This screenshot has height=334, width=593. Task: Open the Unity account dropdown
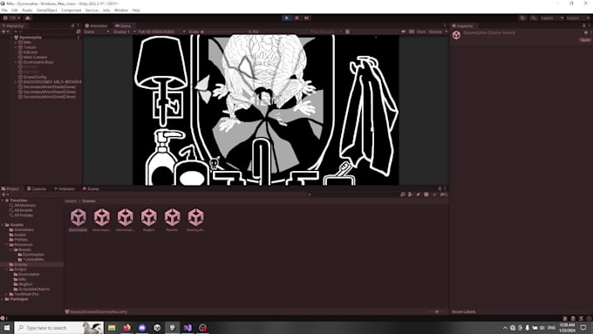[11, 17]
